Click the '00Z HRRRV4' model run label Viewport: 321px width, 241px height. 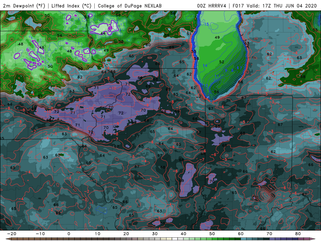(211, 6)
